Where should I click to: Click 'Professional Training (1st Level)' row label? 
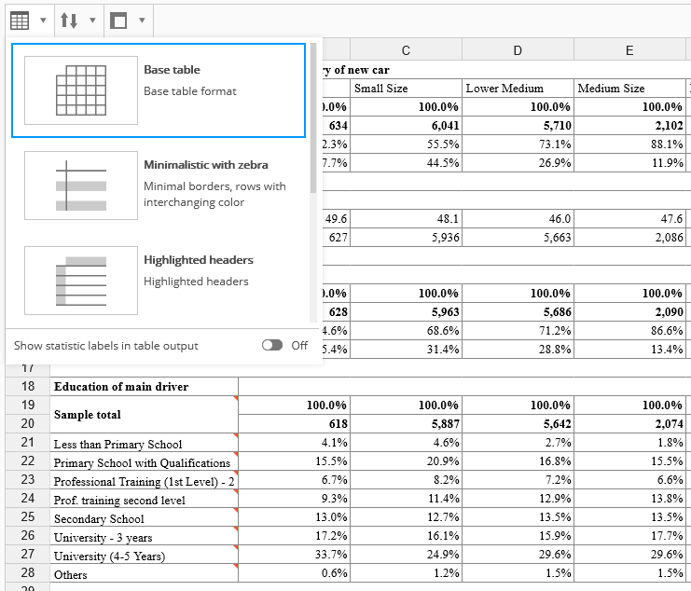145,479
